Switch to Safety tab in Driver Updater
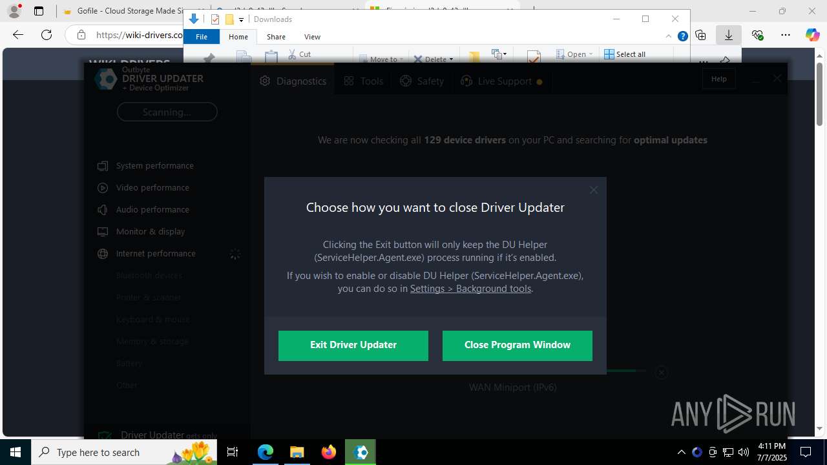The image size is (827, 465). (422, 81)
